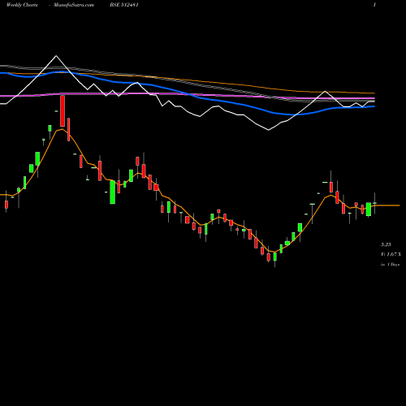Click the "5.25" price value
The width and height of the screenshot is (406, 406).
[386, 244]
